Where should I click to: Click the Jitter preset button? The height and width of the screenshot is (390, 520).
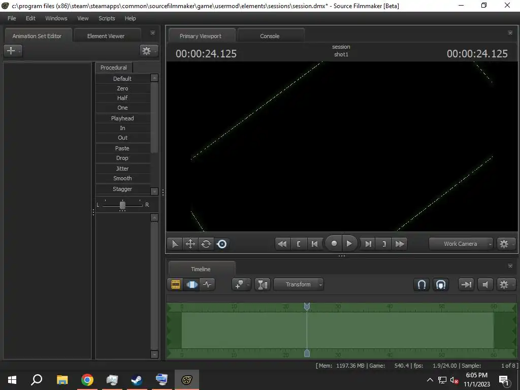(x=122, y=169)
